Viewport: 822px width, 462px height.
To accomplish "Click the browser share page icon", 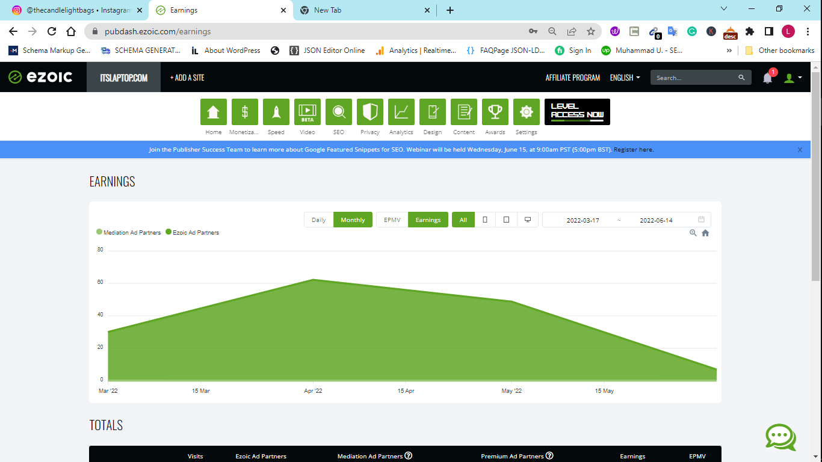I will (x=572, y=31).
